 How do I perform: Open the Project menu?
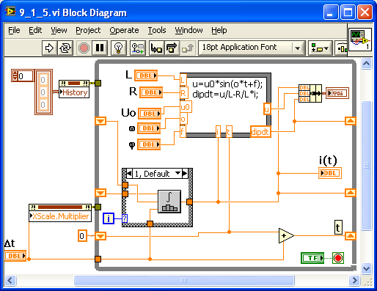coord(88,30)
